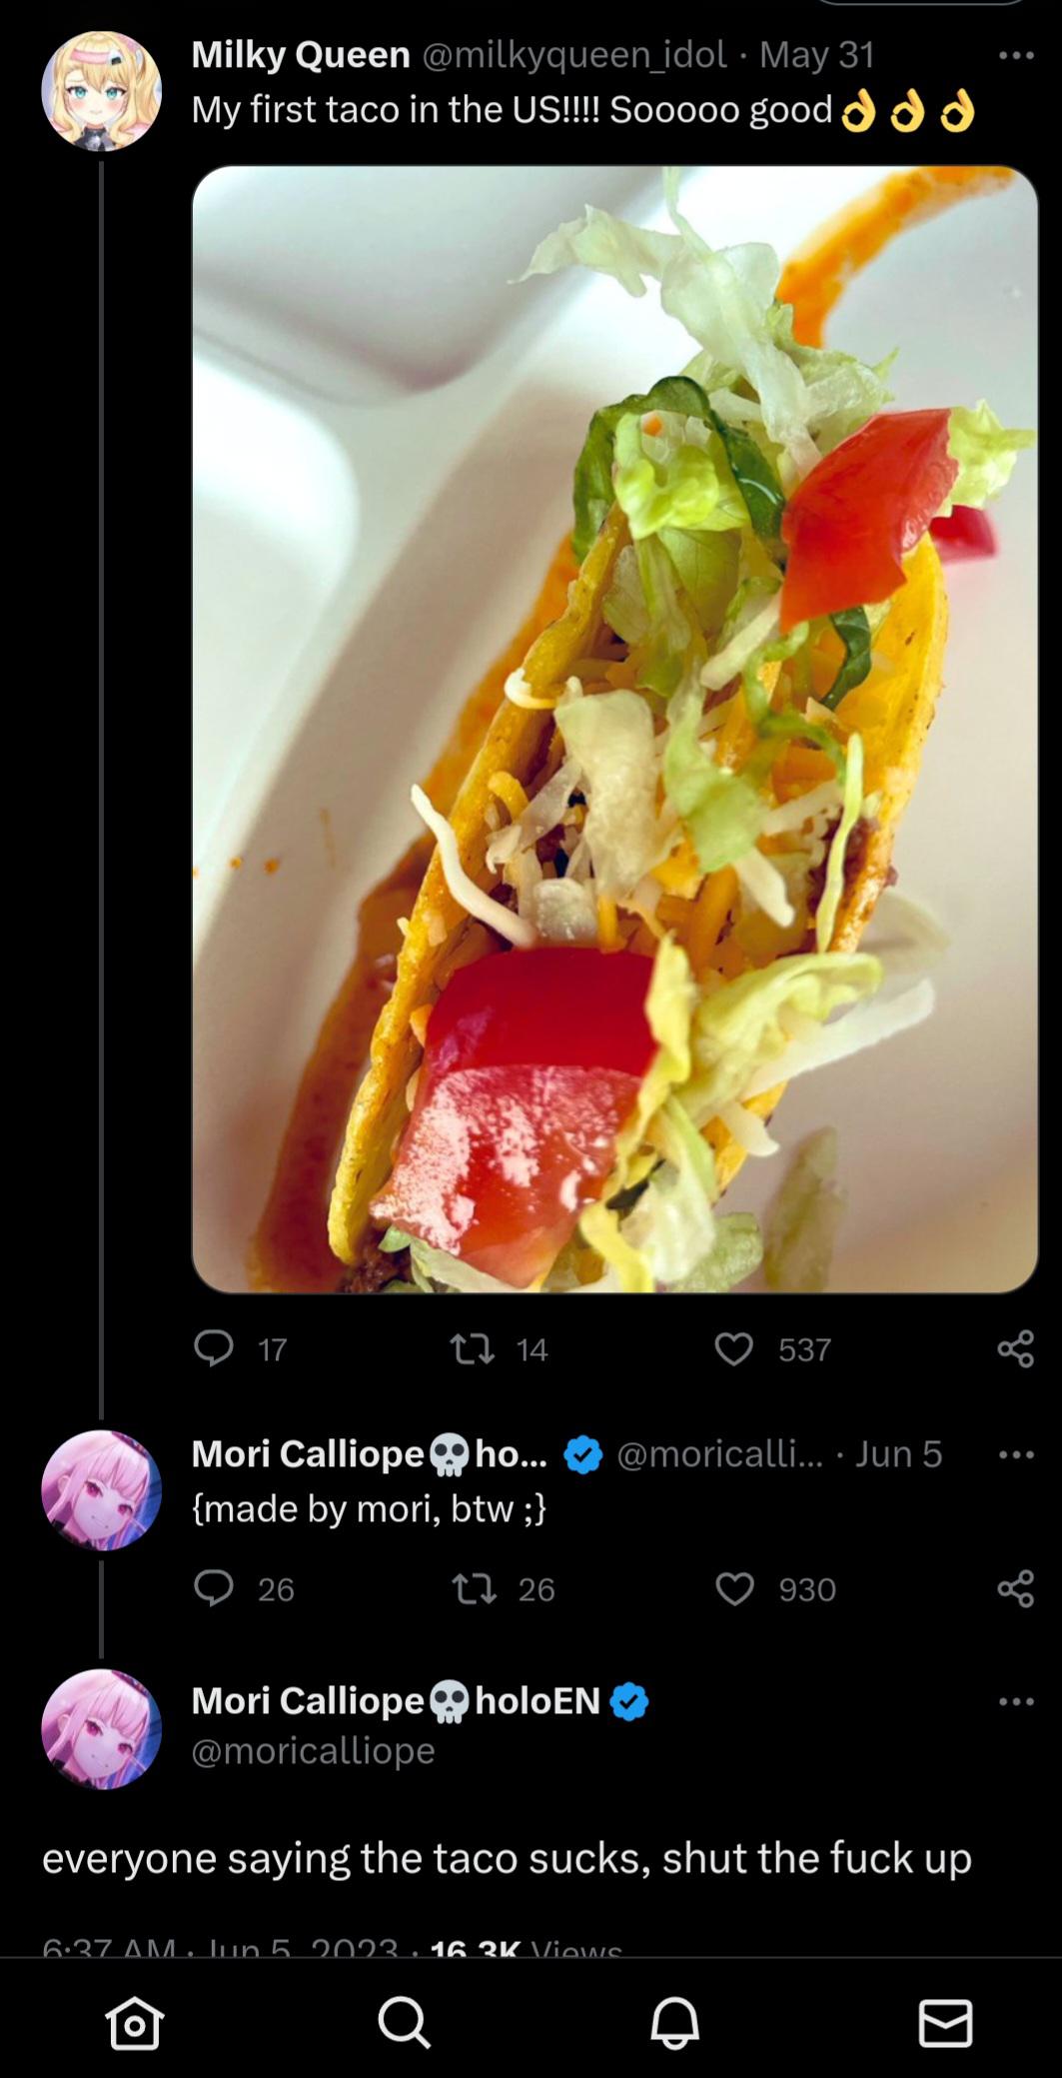Tap the @moricalliope handle on main tweet
Image resolution: width=1062 pixels, height=2078 pixels.
tap(313, 1751)
